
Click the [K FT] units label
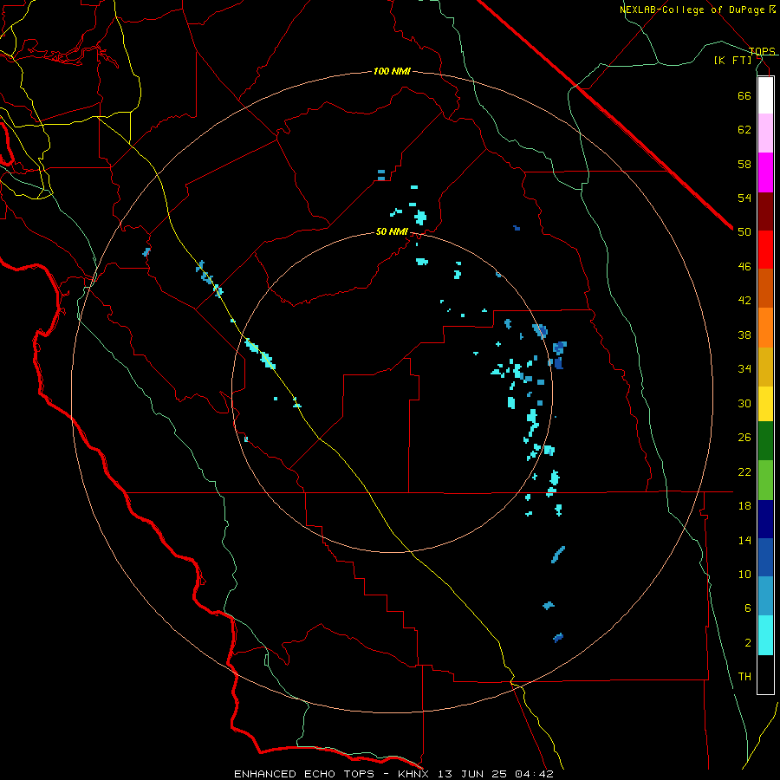[x=732, y=61]
